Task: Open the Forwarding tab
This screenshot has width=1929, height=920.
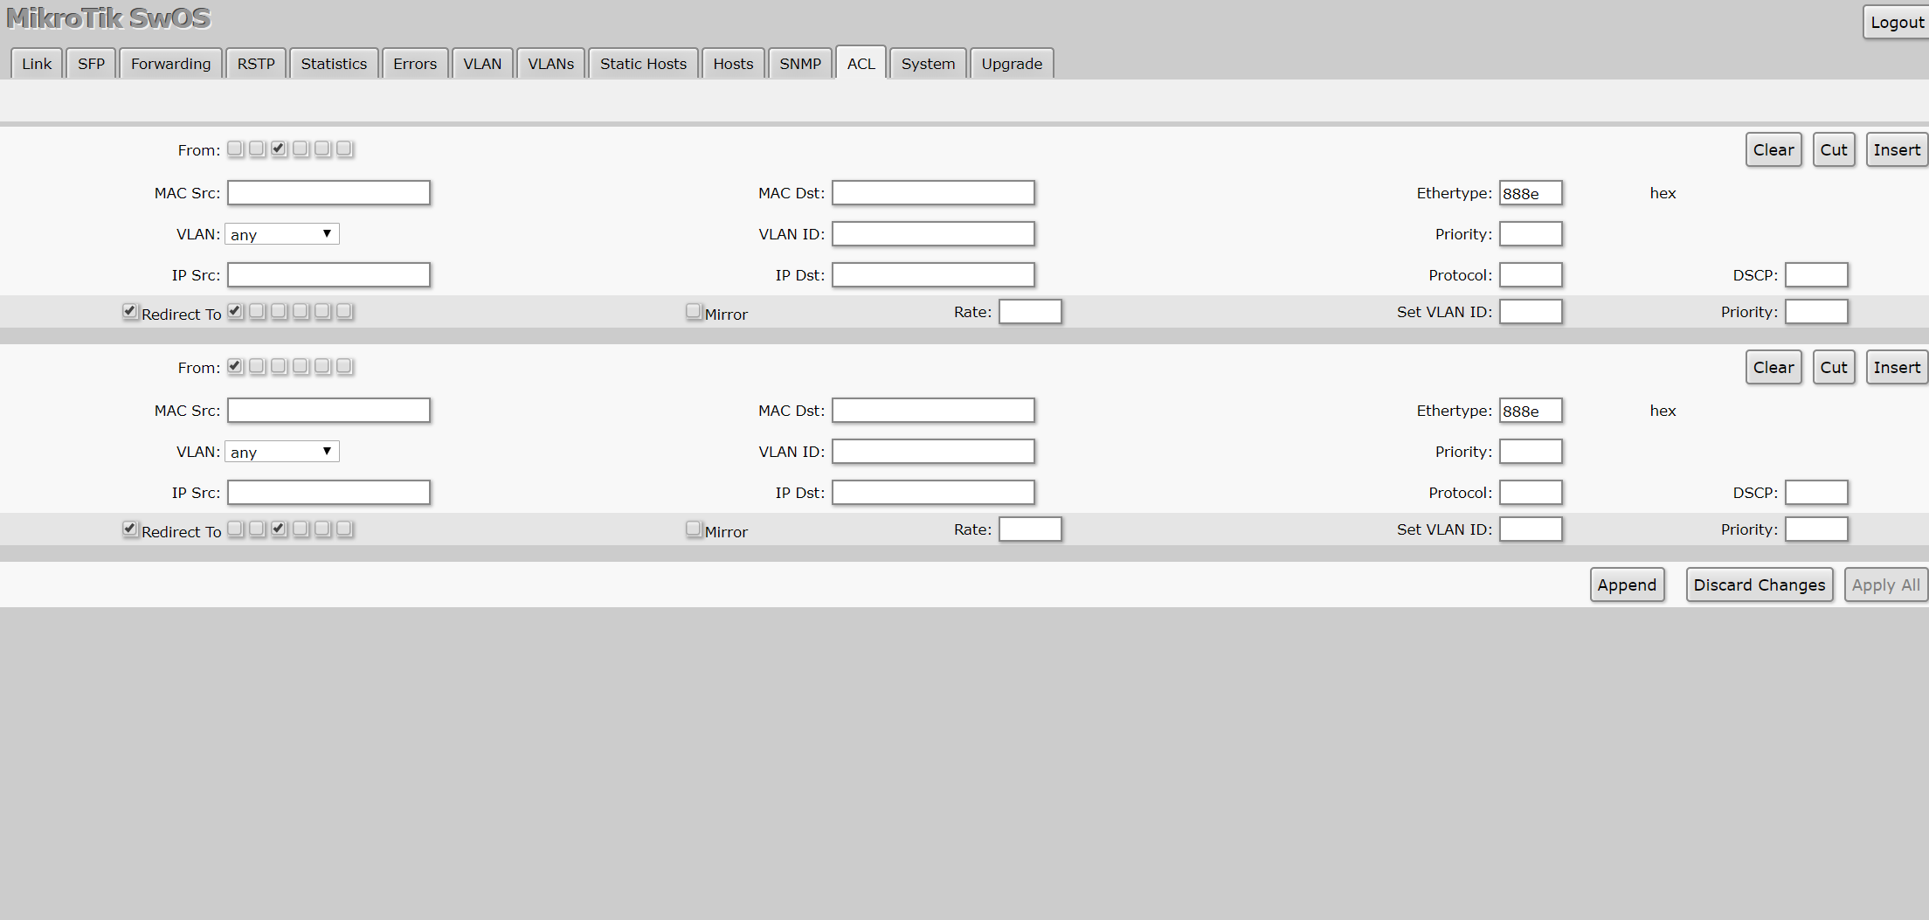Action: click(171, 64)
